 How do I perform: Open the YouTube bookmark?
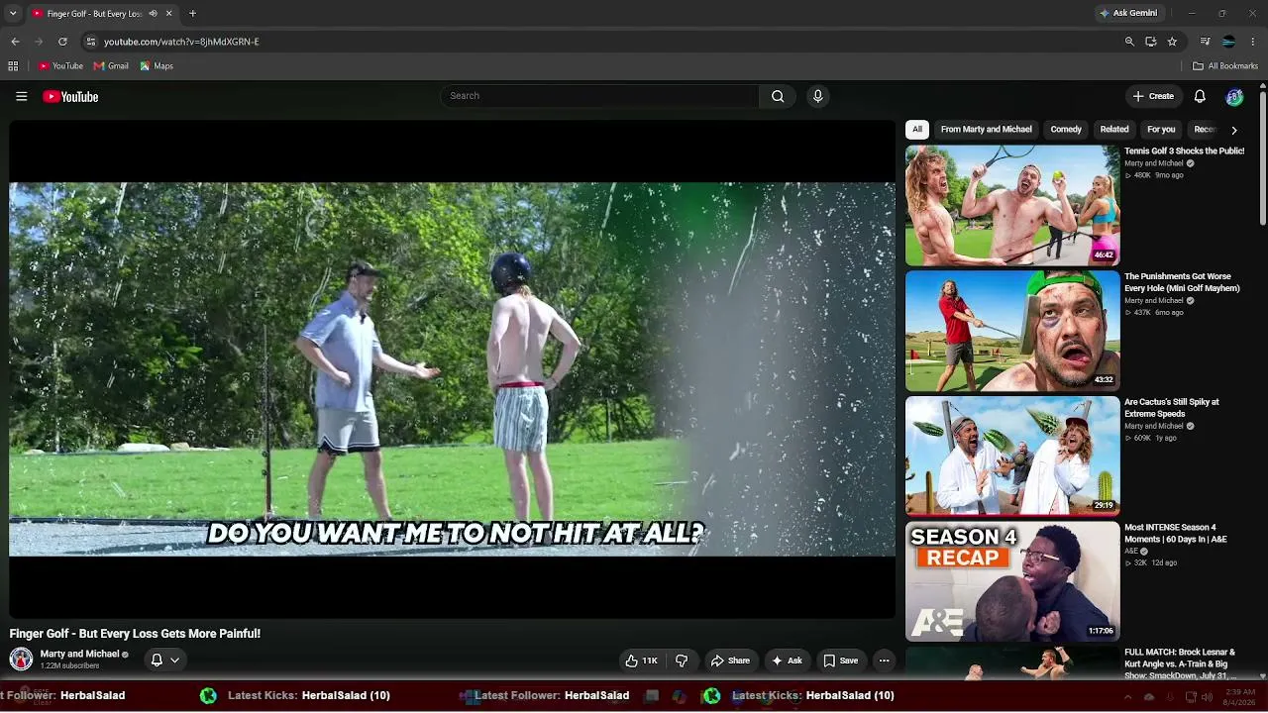pos(60,66)
